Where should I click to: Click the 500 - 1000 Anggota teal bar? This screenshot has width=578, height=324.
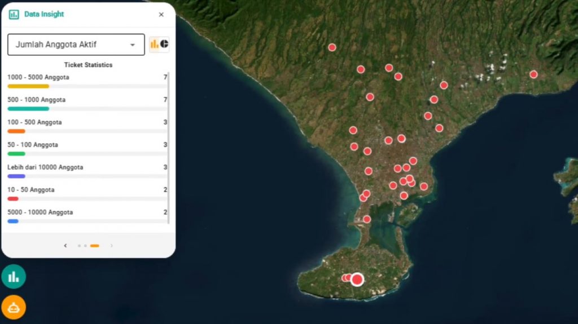pyautogui.click(x=28, y=109)
